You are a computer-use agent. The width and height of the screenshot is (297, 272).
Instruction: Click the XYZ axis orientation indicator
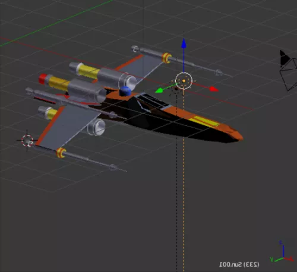click(282, 252)
